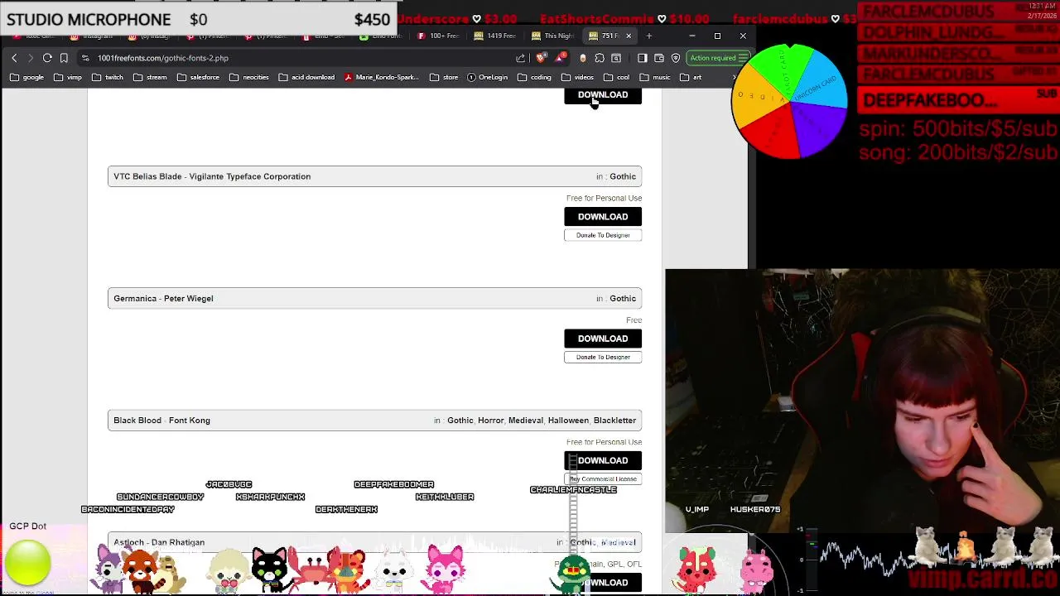Bookmark this page with the bookmark icon
This screenshot has width=1060, height=596.
[64, 58]
